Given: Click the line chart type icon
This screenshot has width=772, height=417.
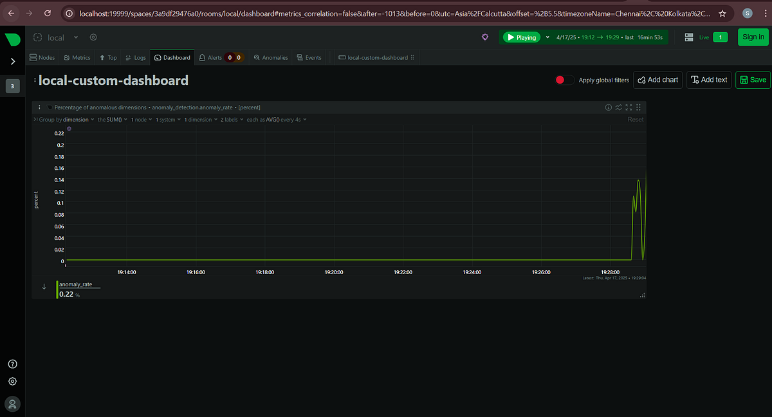Looking at the screenshot, I should click(x=618, y=107).
